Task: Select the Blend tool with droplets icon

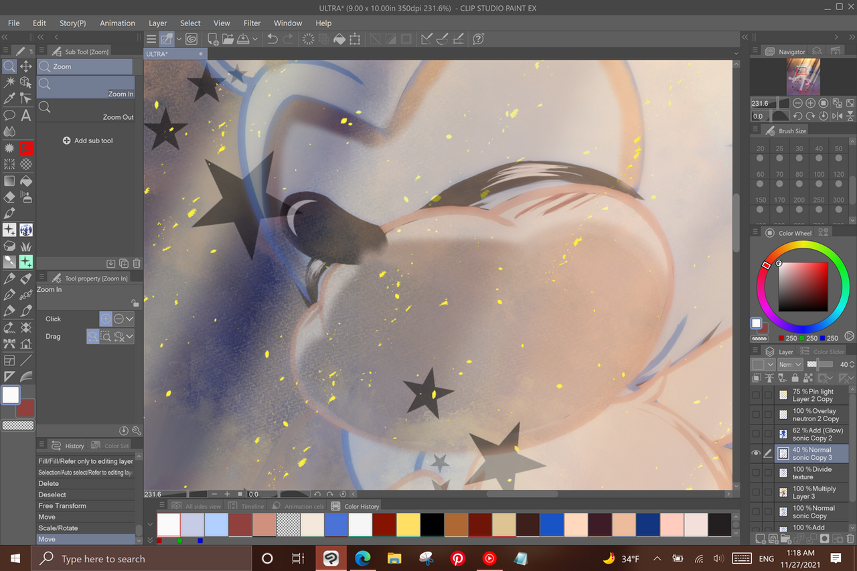Action: click(x=9, y=131)
